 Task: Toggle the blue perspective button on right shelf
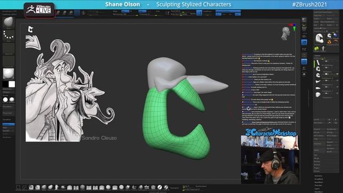click(304, 42)
